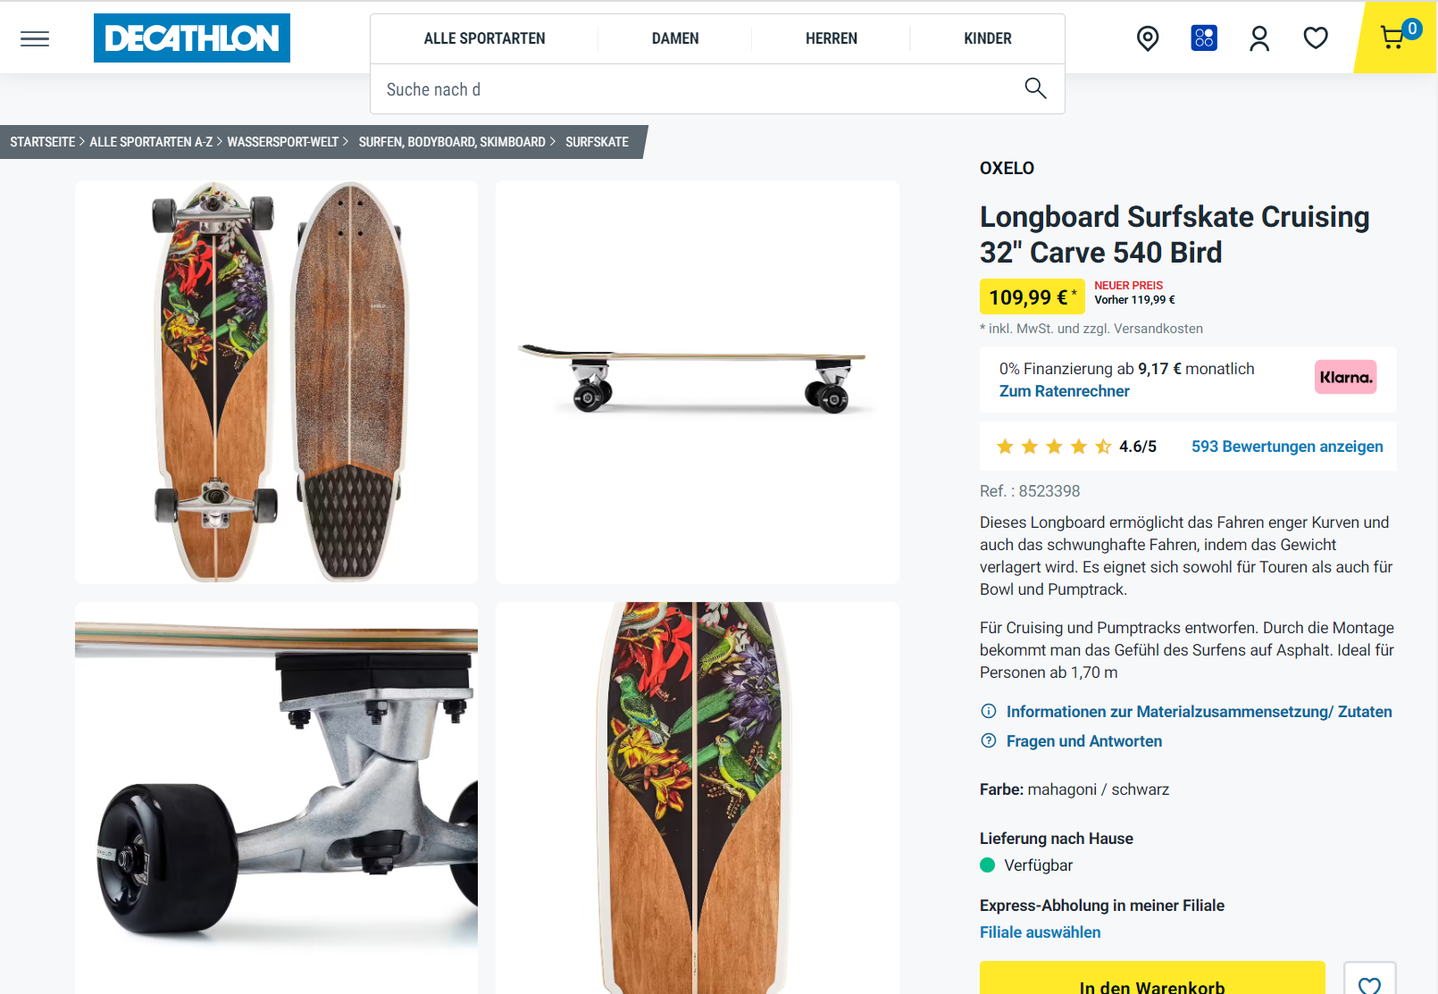Screen dimensions: 1438x994
Task: Add product to wishlist heart button
Action: point(1369,982)
